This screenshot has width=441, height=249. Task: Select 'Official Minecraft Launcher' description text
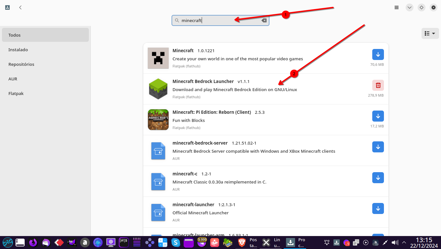[200, 213]
